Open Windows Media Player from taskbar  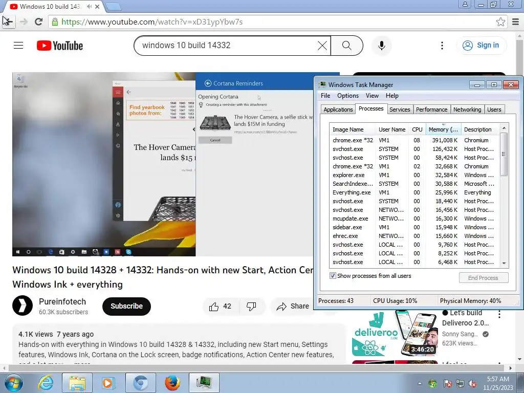point(108,383)
